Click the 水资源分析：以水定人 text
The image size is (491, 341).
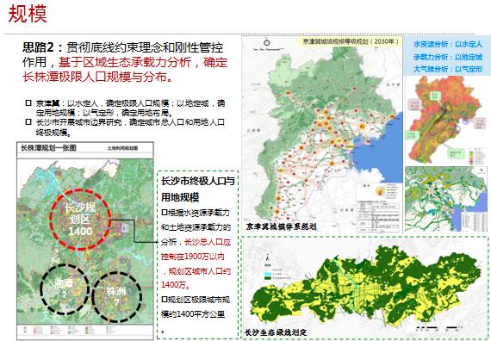pos(448,45)
